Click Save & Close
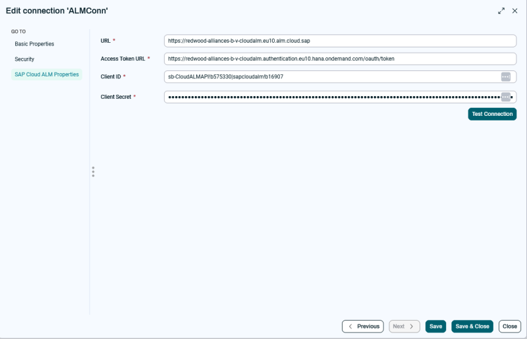This screenshot has height=339, width=527. [x=472, y=326]
